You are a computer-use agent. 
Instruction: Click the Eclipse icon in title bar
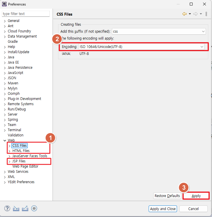click(x=4, y=4)
